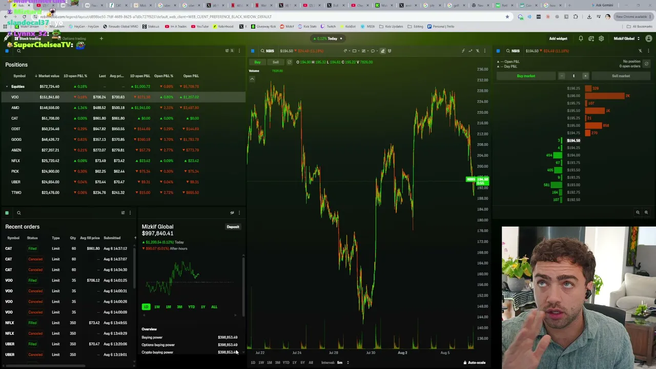Toggle the hide-values eye on account widget
Viewport: 656px width, 369px height.
click(232, 213)
